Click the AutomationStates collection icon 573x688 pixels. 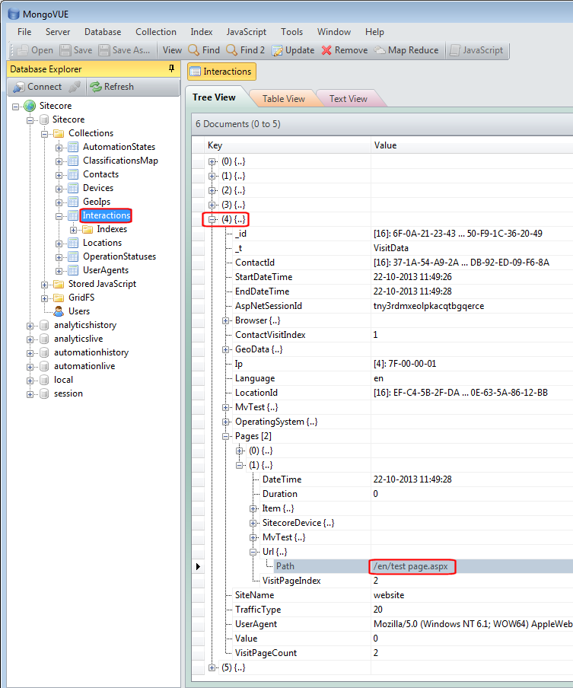[73, 147]
